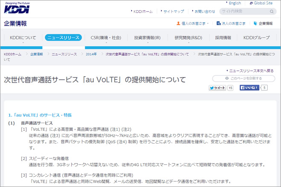The width and height of the screenshot is (281, 187).
Task: Switch to English site
Action: (235, 3)
